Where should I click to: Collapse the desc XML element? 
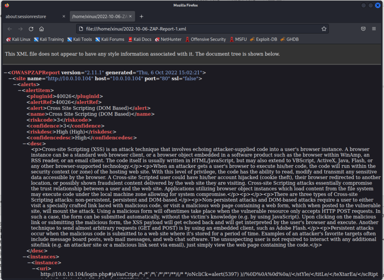tap(25, 143)
